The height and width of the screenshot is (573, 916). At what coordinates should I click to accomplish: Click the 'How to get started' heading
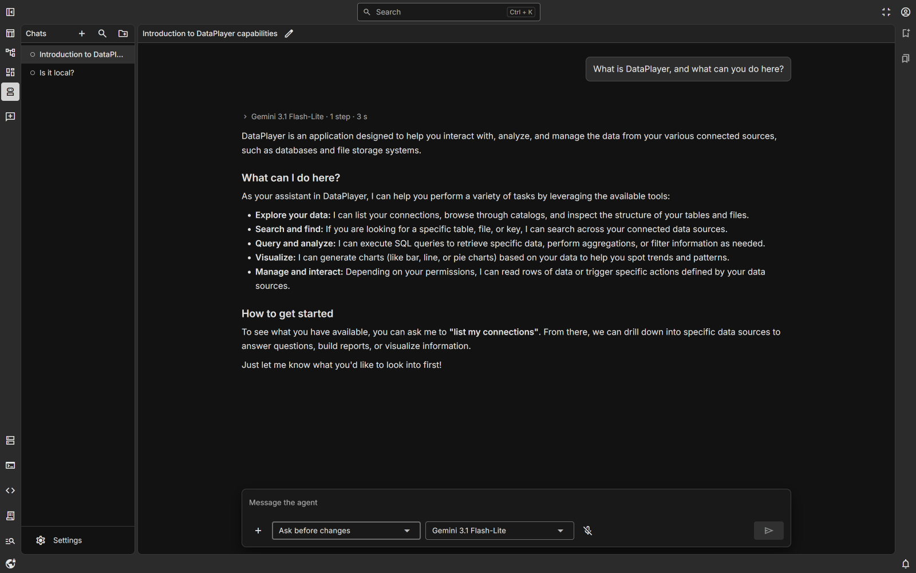click(x=287, y=313)
